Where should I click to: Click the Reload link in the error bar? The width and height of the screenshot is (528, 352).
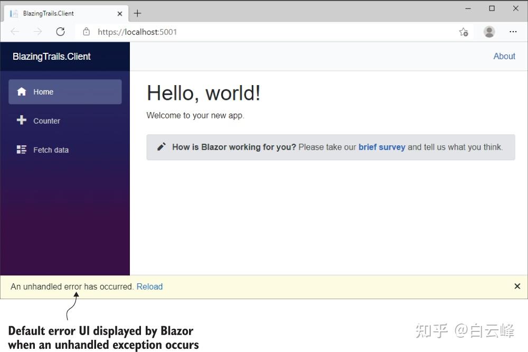click(x=149, y=286)
